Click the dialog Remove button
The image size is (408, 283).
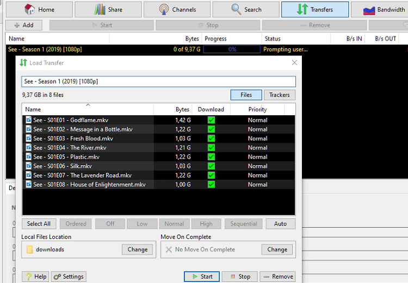click(277, 276)
